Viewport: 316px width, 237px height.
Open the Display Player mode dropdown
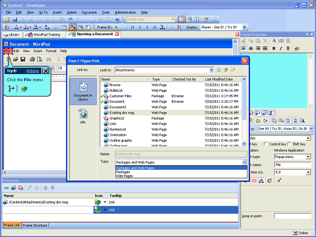pos(244,27)
